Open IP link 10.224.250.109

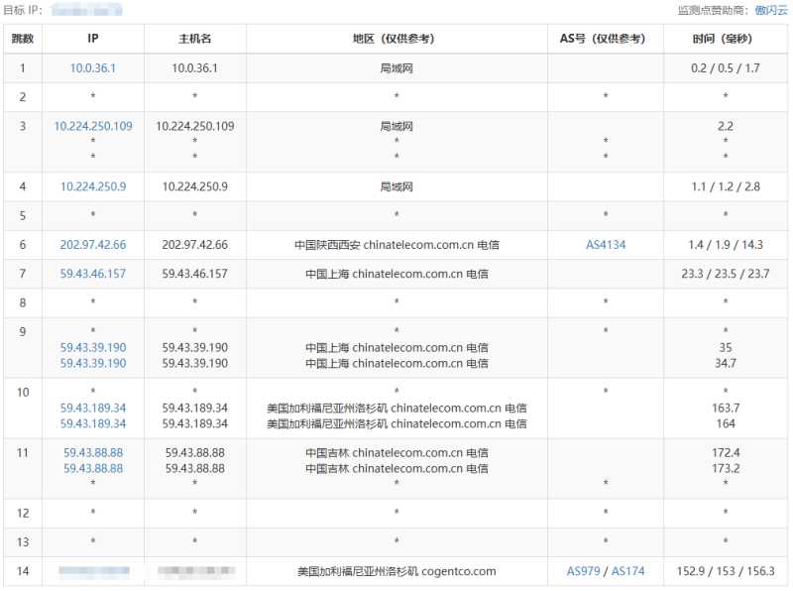tap(93, 127)
